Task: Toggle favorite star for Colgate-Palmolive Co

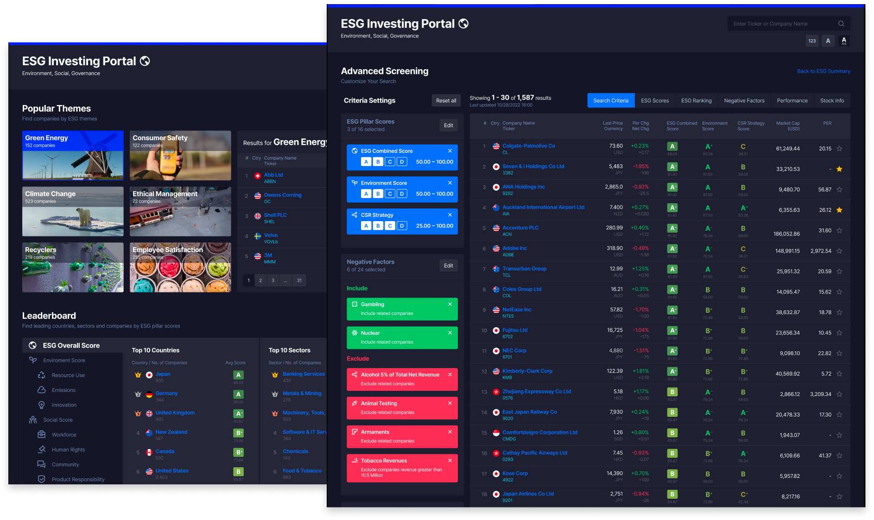Action: (x=839, y=149)
